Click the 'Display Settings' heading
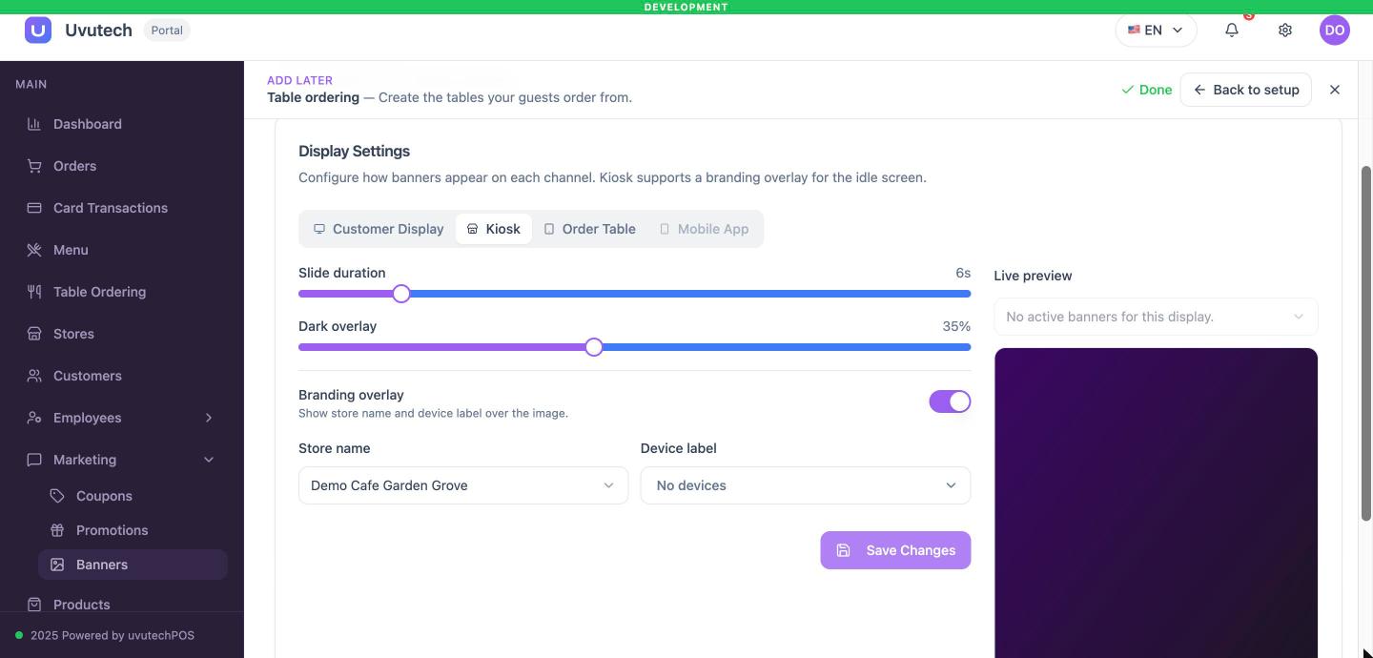1373x658 pixels. tap(354, 151)
